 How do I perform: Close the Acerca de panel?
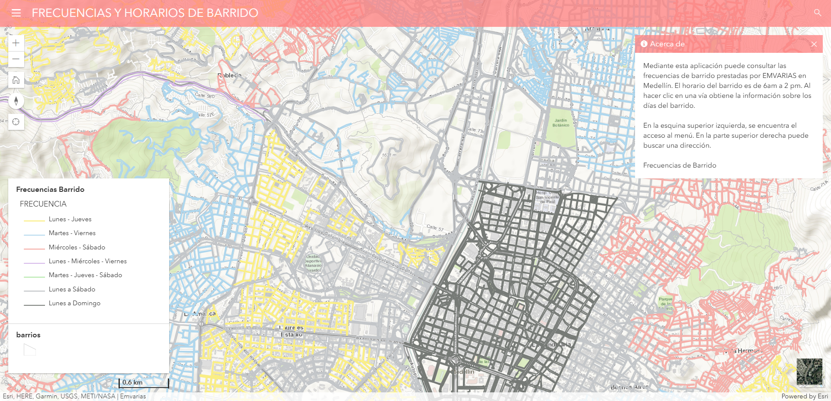click(814, 44)
